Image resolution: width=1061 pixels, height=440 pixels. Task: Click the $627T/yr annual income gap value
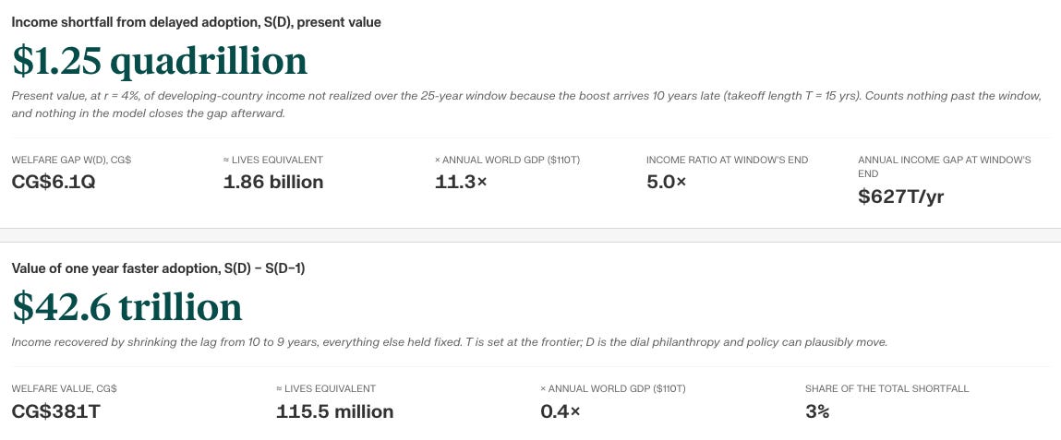coord(900,196)
